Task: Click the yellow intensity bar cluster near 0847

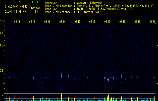Action: click(108, 98)
